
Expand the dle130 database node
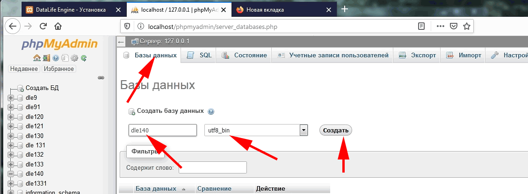[x=11, y=136]
